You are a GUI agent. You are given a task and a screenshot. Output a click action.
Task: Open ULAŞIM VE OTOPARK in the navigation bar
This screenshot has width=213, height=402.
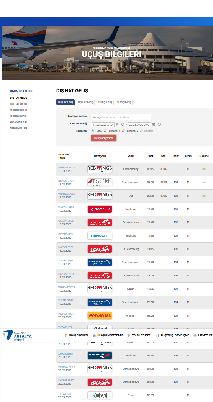108,335
